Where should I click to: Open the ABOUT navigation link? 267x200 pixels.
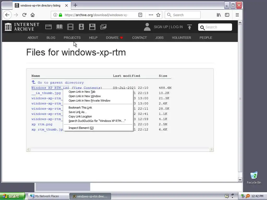point(33,37)
